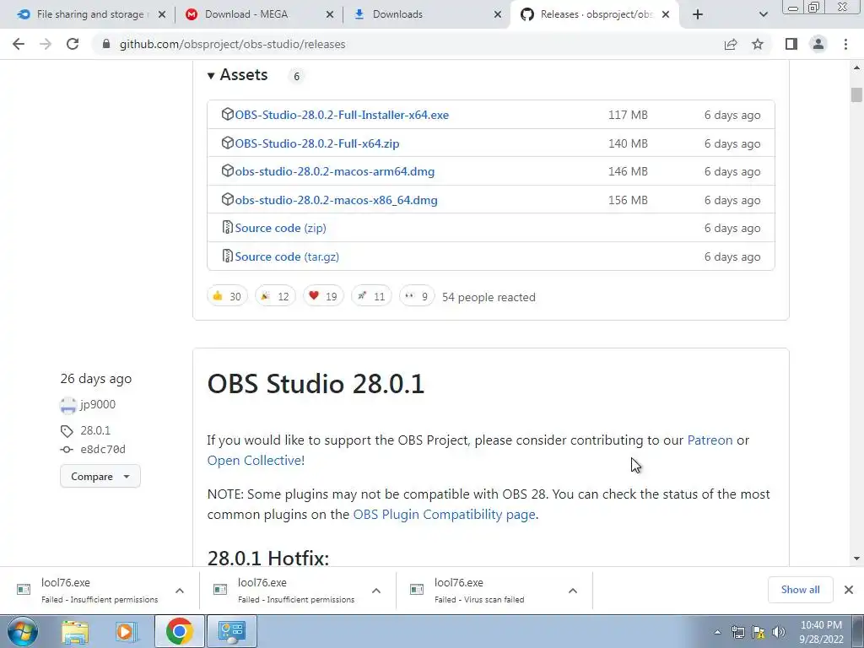
Task: Open the share page icon in address bar
Action: [731, 44]
